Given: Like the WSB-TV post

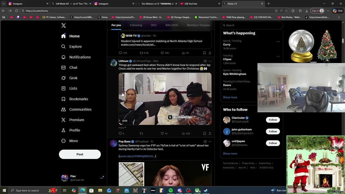Looking at the screenshot, I should tap(162, 53).
